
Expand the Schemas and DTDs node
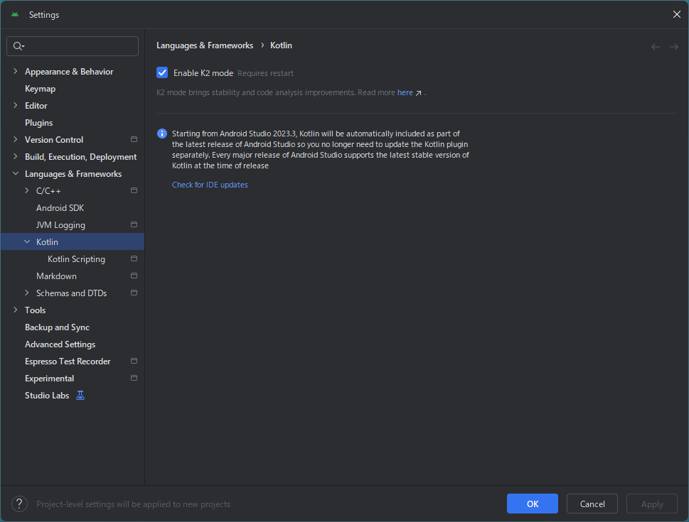(27, 293)
